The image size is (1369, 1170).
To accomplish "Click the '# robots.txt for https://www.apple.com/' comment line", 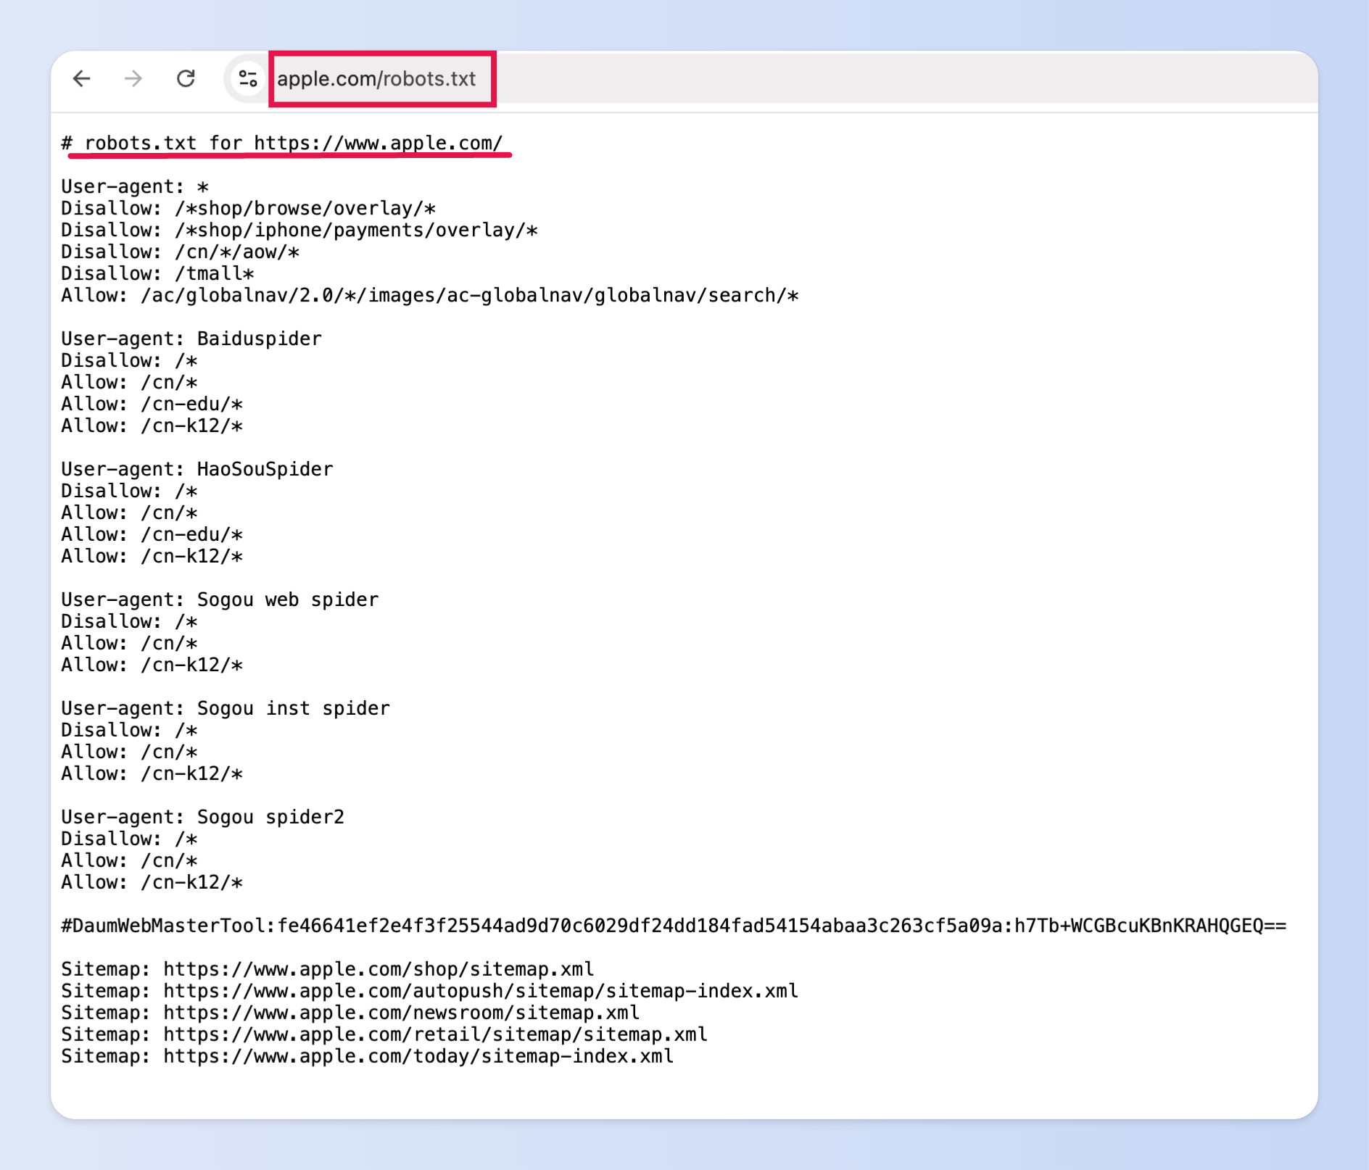I will click(x=282, y=143).
